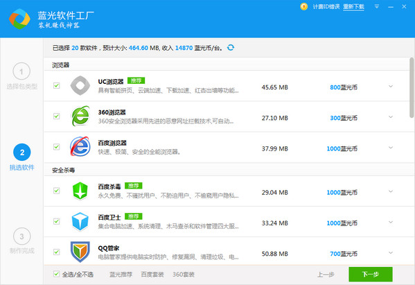
Task: Click the QQ管家 shield icon
Action: [80, 252]
